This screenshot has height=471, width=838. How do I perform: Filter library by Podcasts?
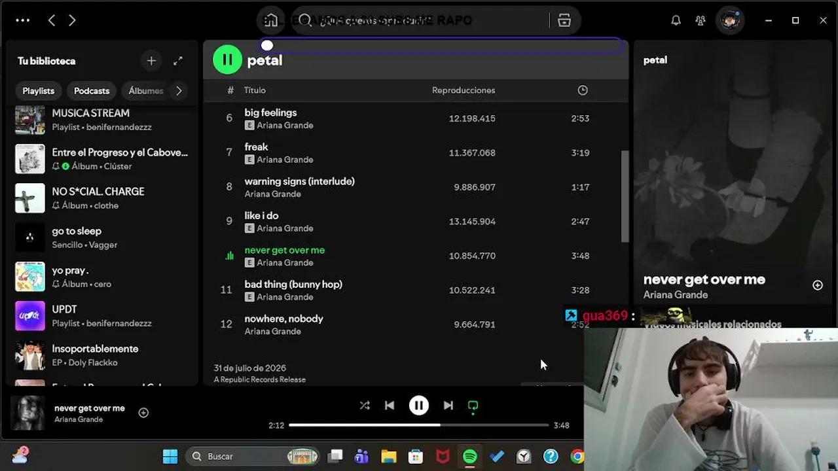tap(92, 91)
